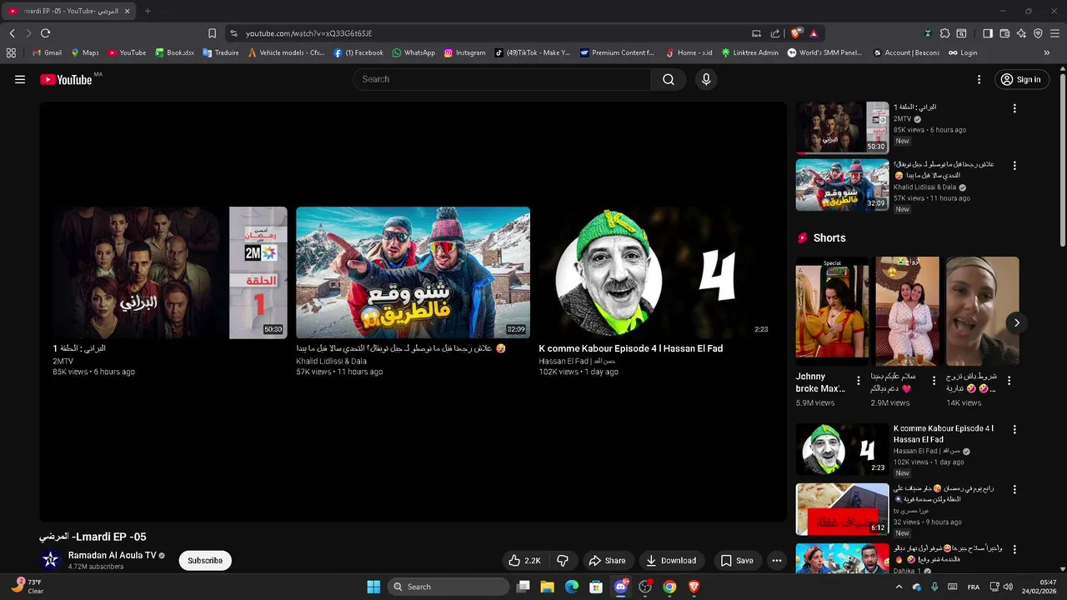
Task: Click the taskbar Search box
Action: 449,587
